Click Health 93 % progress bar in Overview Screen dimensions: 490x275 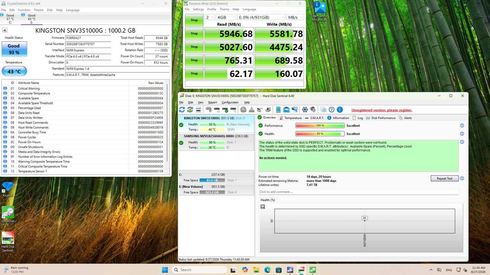click(x=320, y=134)
